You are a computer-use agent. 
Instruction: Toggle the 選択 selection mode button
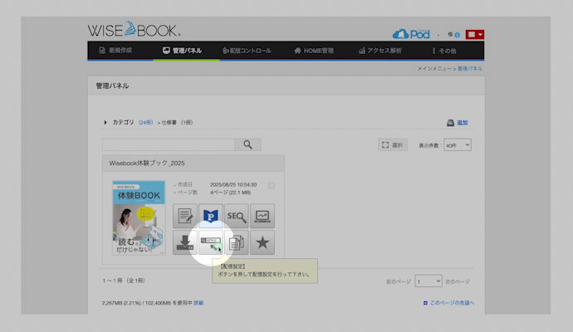393,144
